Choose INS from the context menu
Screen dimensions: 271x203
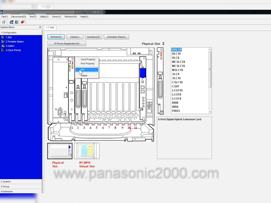click(x=87, y=70)
